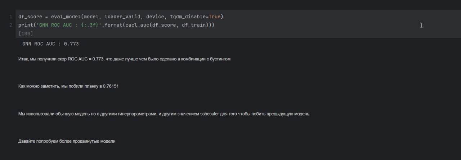Select the output line GNN ROC AUC : 0.773

coord(50,44)
